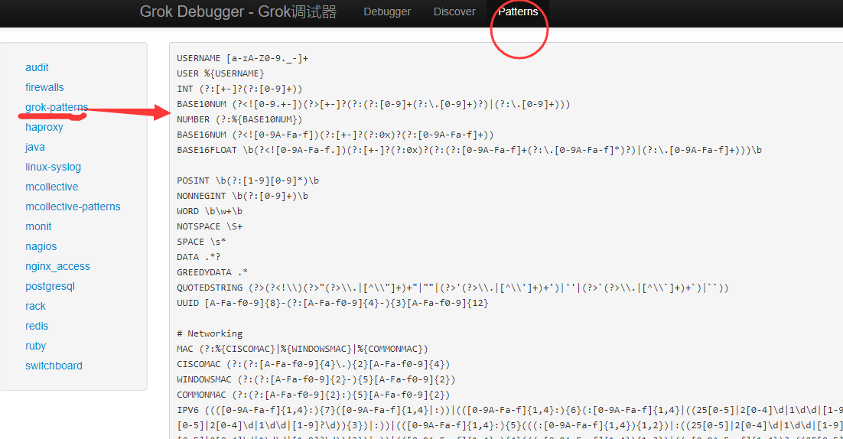The height and width of the screenshot is (439, 843).
Task: Open the firewalls pattern file
Action: 44,88
